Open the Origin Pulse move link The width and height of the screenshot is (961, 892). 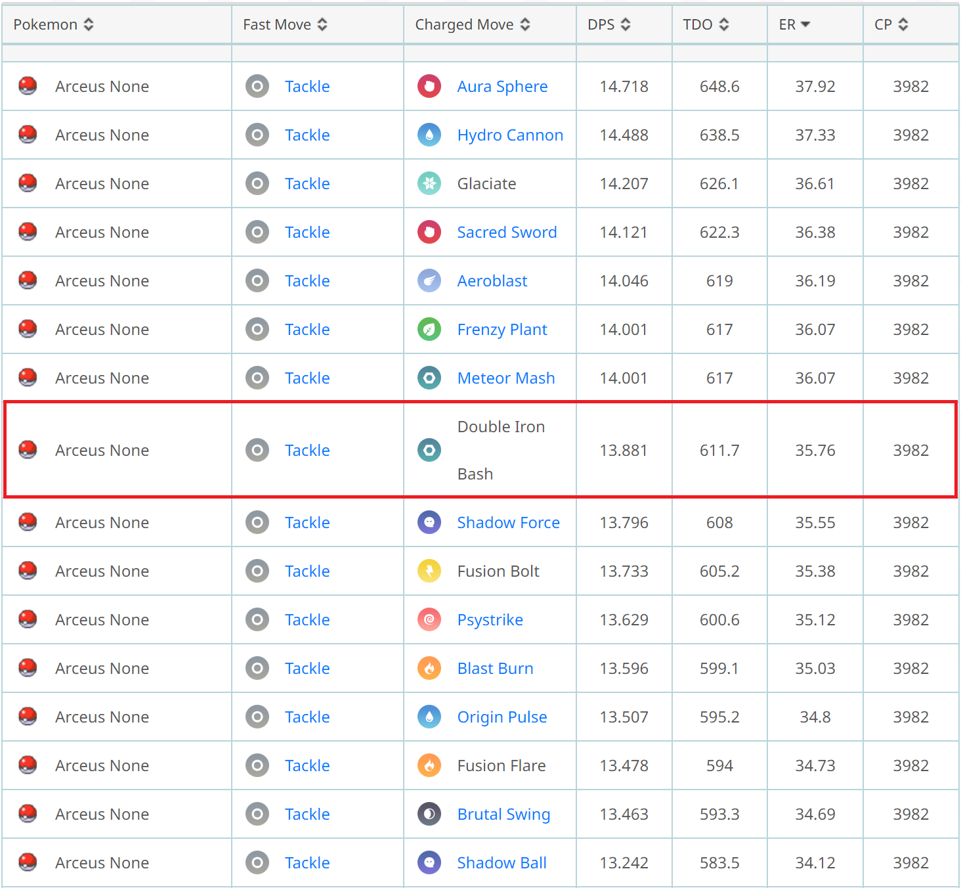pyautogui.click(x=502, y=717)
